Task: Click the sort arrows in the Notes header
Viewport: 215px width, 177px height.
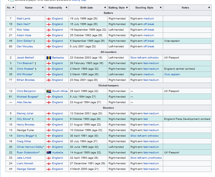Action: (x=209, y=7)
